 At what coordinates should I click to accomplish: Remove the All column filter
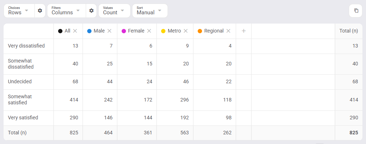pyautogui.click(x=75, y=31)
